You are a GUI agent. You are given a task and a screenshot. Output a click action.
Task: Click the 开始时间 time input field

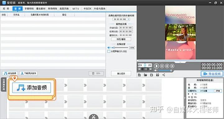click(x=126, y=28)
